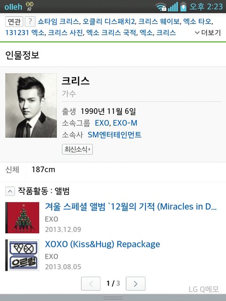
Task: Open the SM엔터테인먼트 agency link
Action: [x=114, y=135]
